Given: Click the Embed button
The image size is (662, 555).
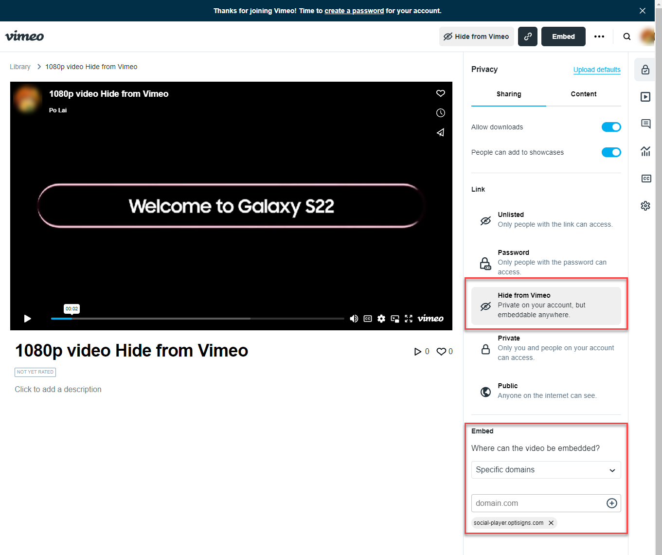Looking at the screenshot, I should point(563,36).
